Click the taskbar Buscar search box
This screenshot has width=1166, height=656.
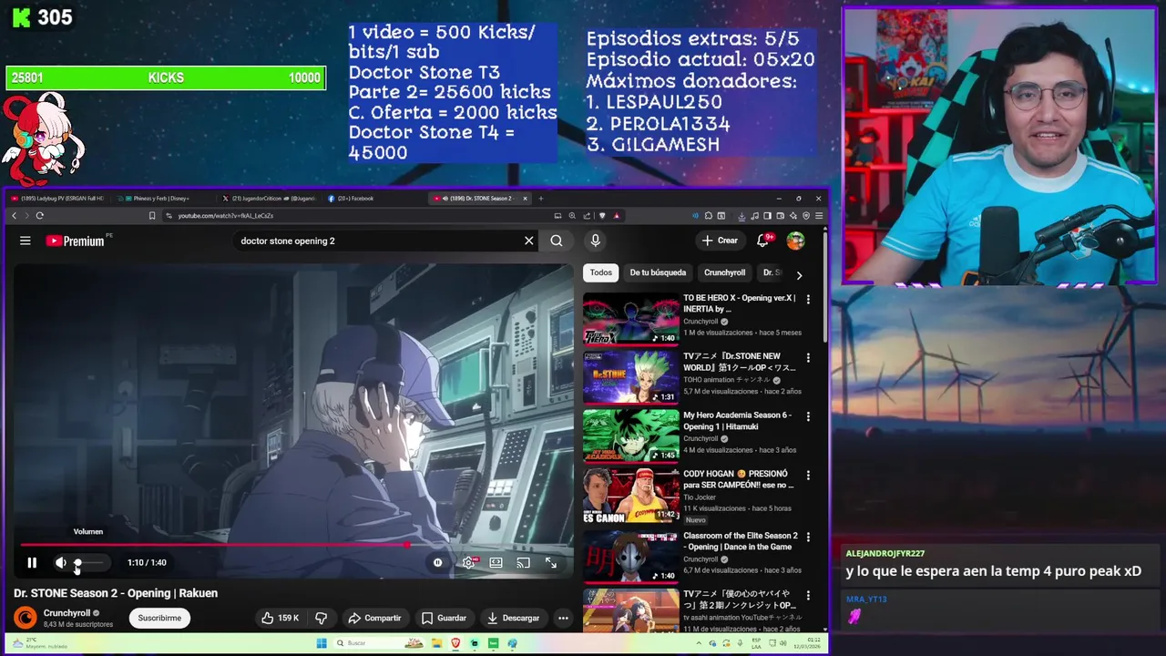[379, 643]
